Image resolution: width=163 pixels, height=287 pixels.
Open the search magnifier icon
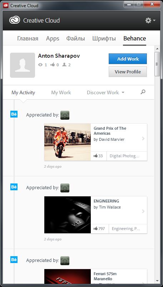[143, 92]
